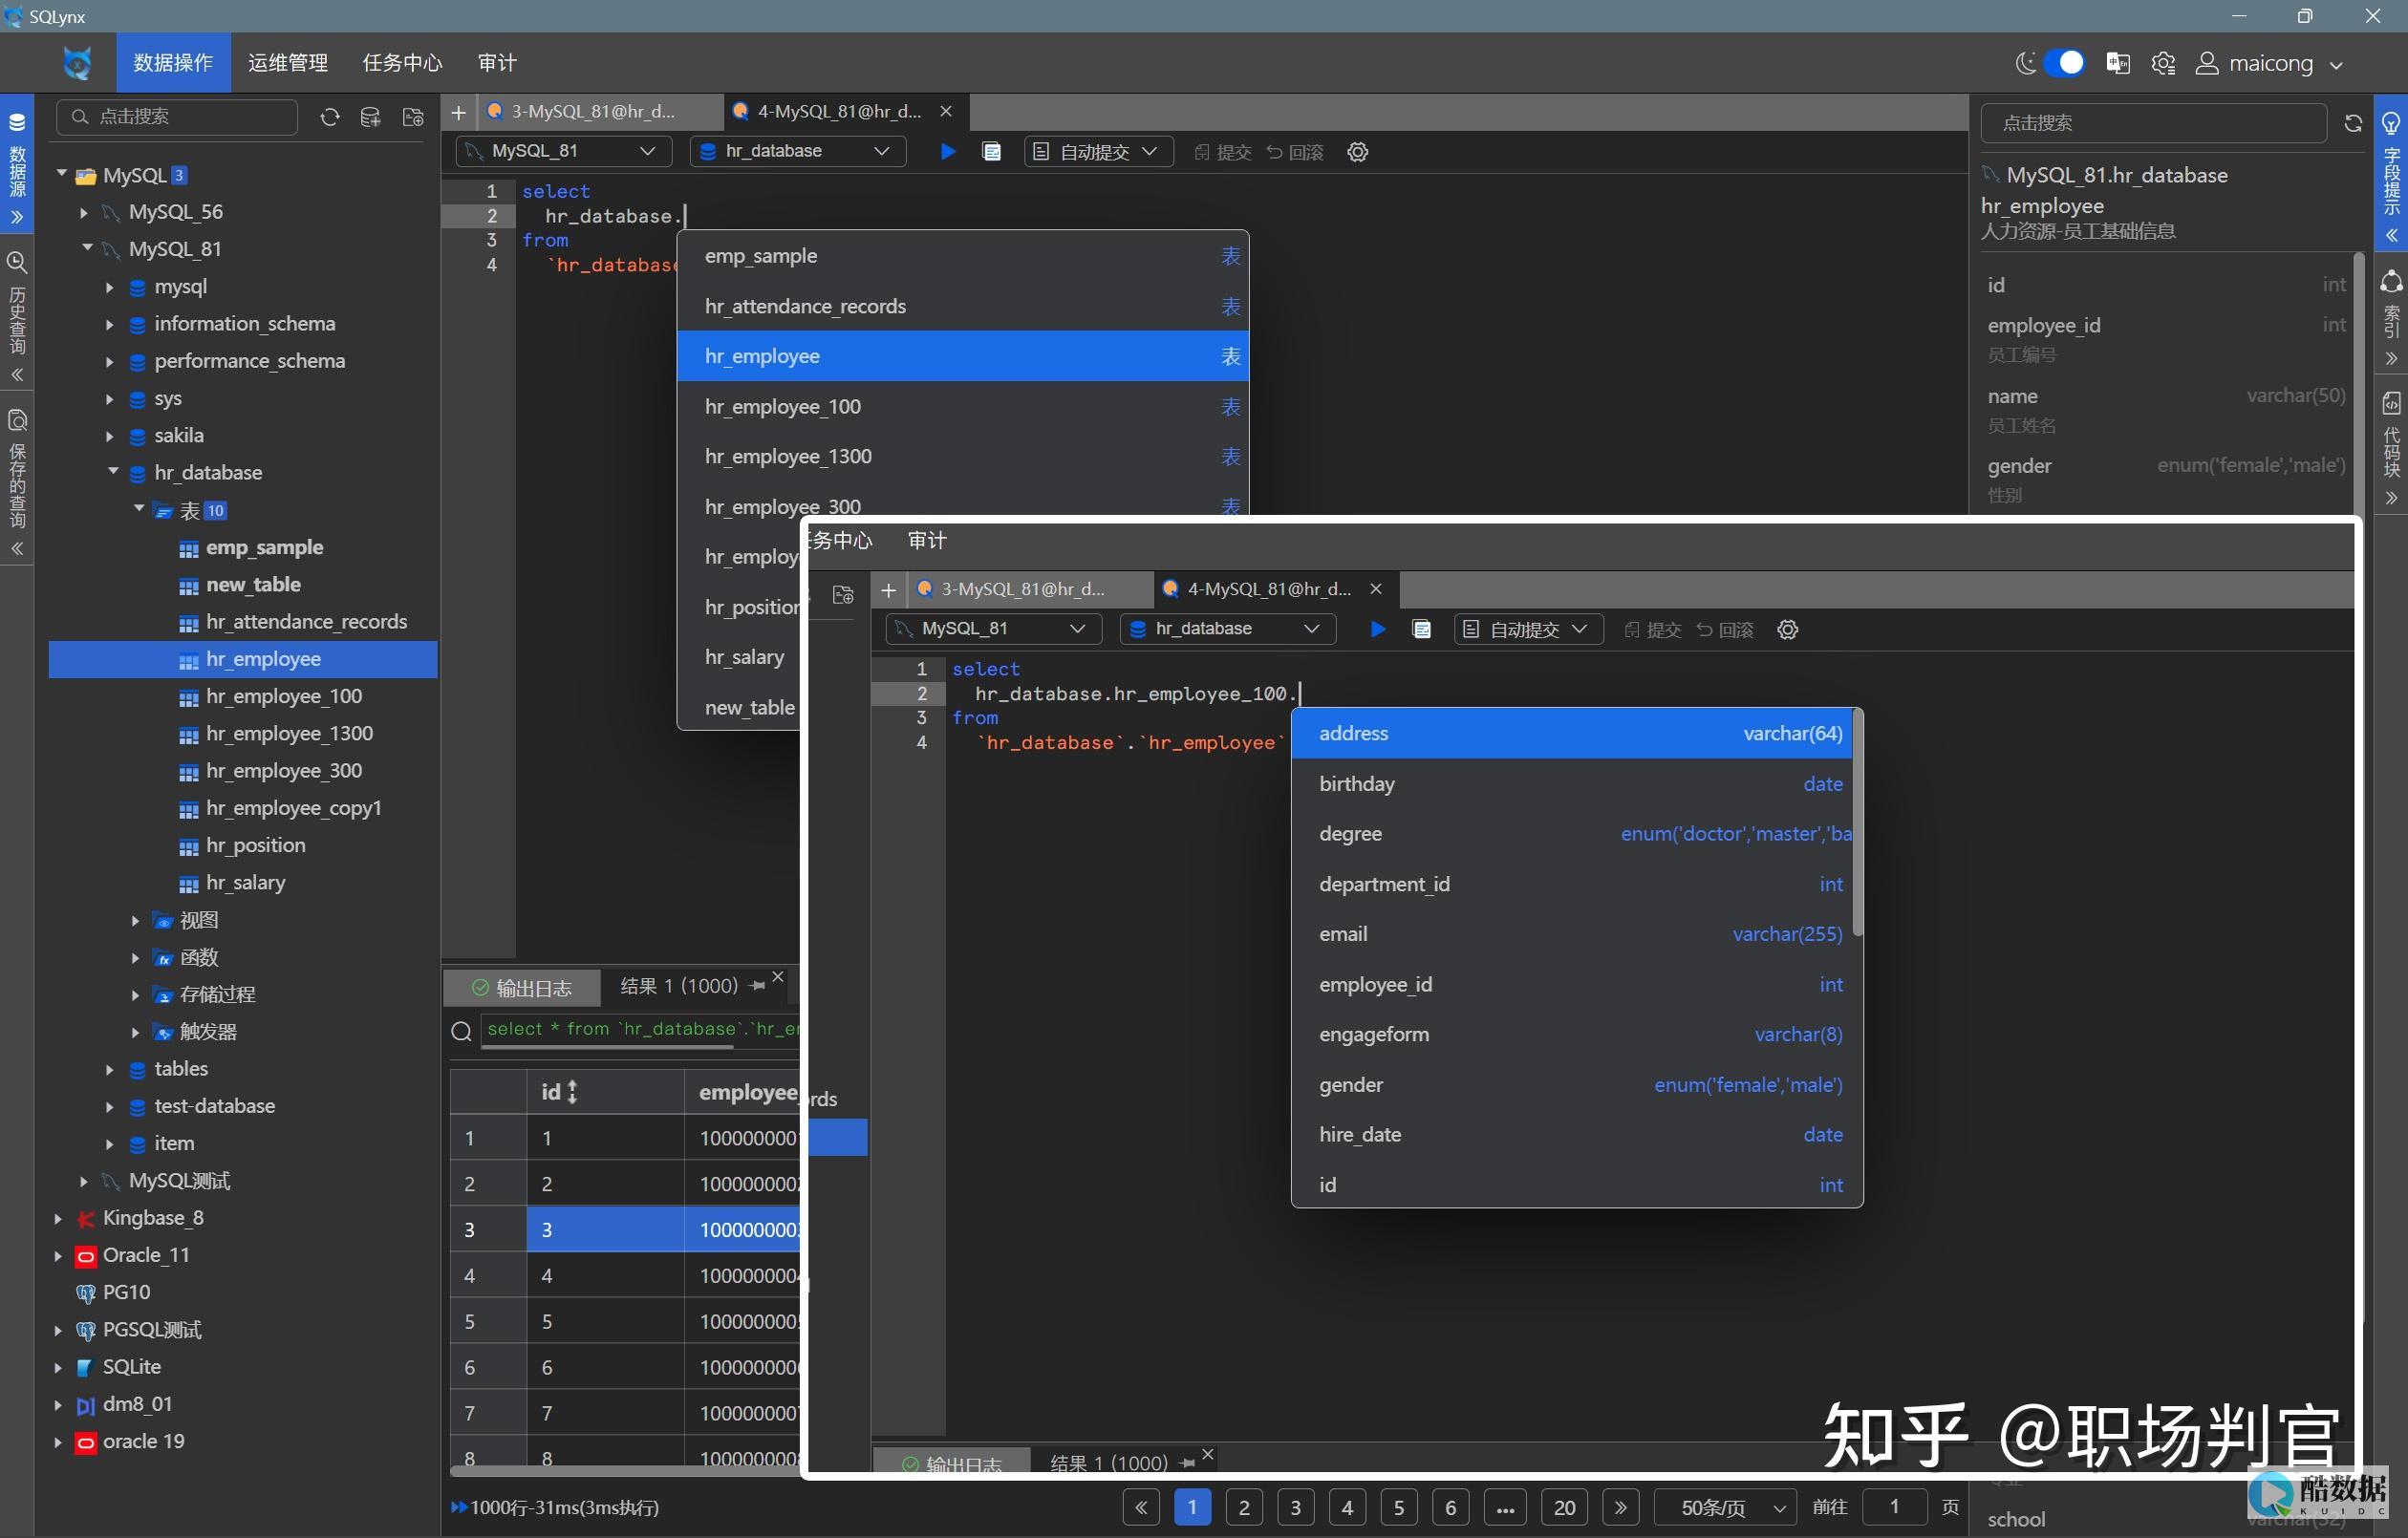Click the Chinese/English language switch icon
Screen dimensions: 2408x1538
[2117, 63]
